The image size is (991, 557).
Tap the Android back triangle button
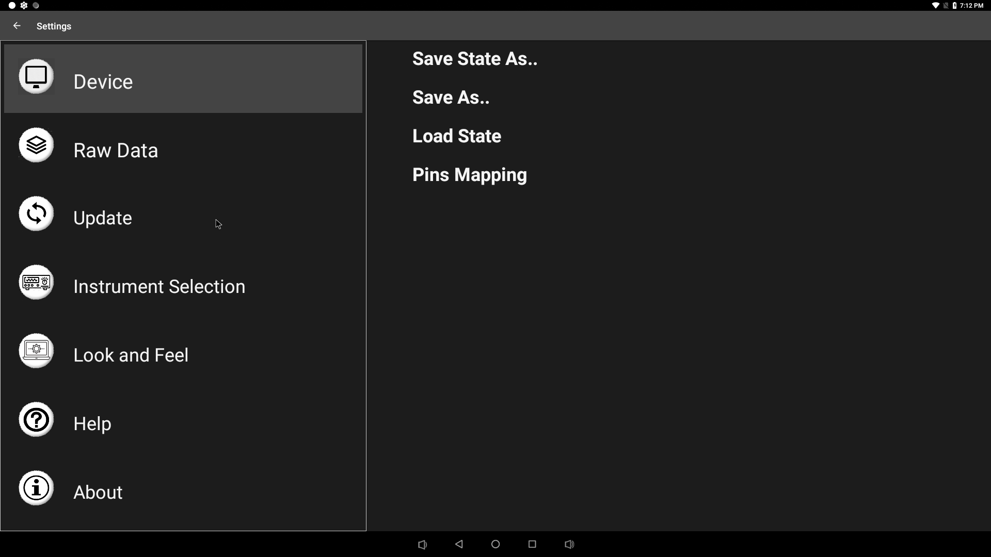pos(459,544)
